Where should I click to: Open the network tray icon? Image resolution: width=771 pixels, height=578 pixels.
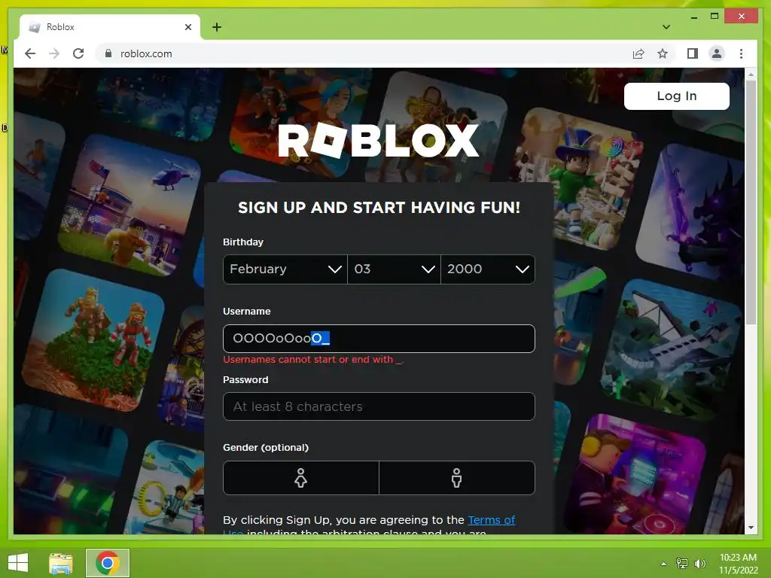(682, 564)
